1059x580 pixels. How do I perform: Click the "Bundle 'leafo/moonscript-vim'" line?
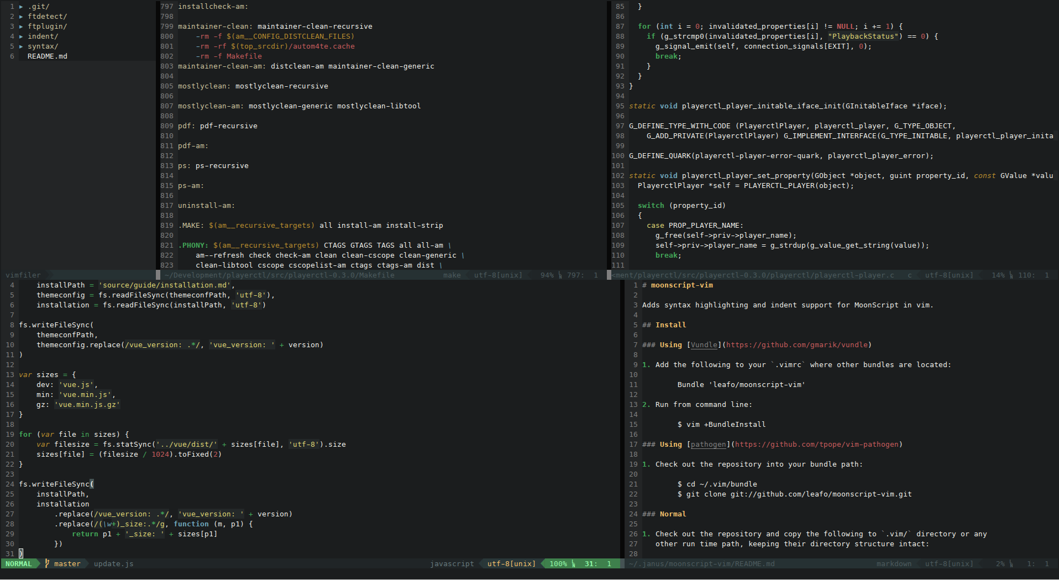pos(742,385)
